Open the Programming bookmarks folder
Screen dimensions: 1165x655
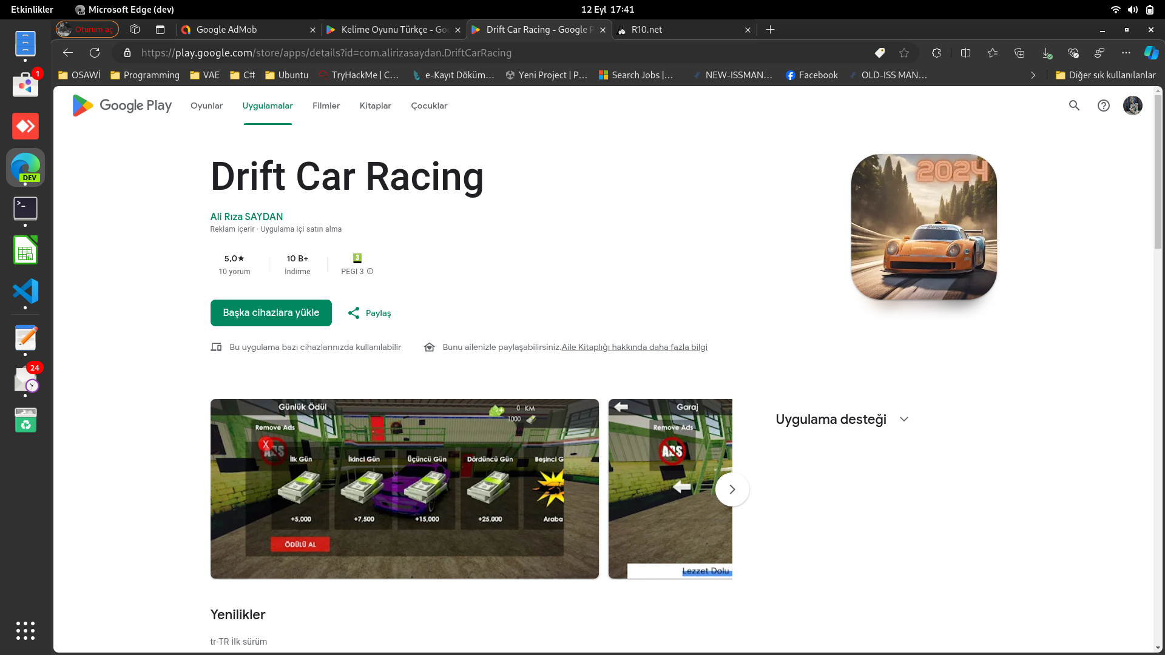[x=145, y=75]
